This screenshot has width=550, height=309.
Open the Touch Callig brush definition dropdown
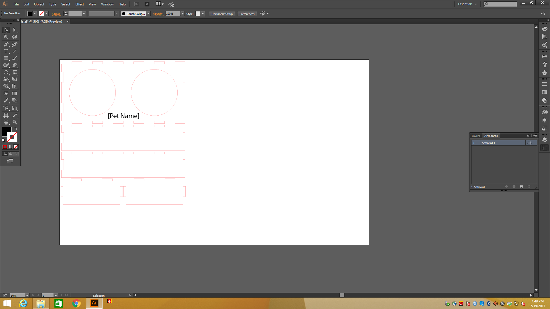(x=148, y=14)
